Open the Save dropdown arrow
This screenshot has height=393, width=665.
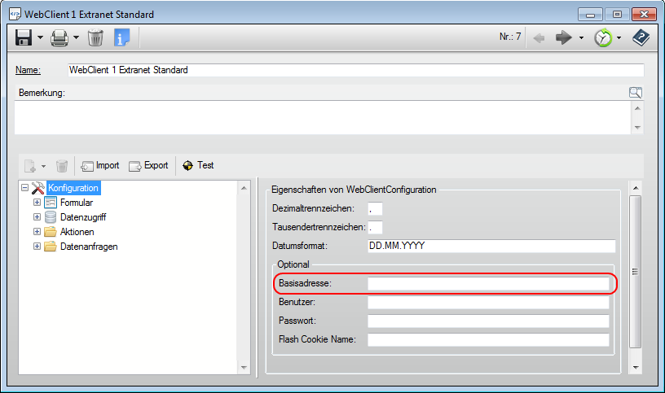(x=40, y=38)
